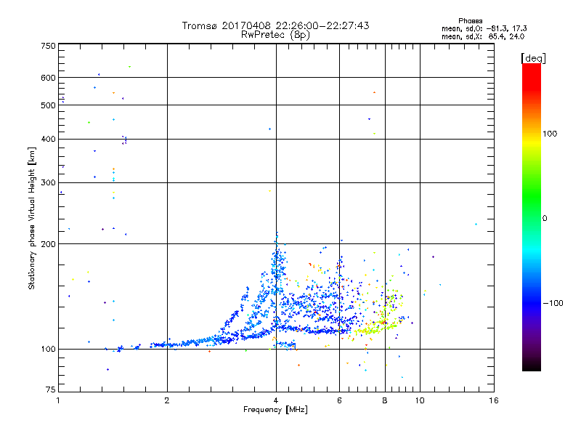Click the y-axis '600' tick label
Viewport: 581px width, 436px height.
(x=48, y=78)
